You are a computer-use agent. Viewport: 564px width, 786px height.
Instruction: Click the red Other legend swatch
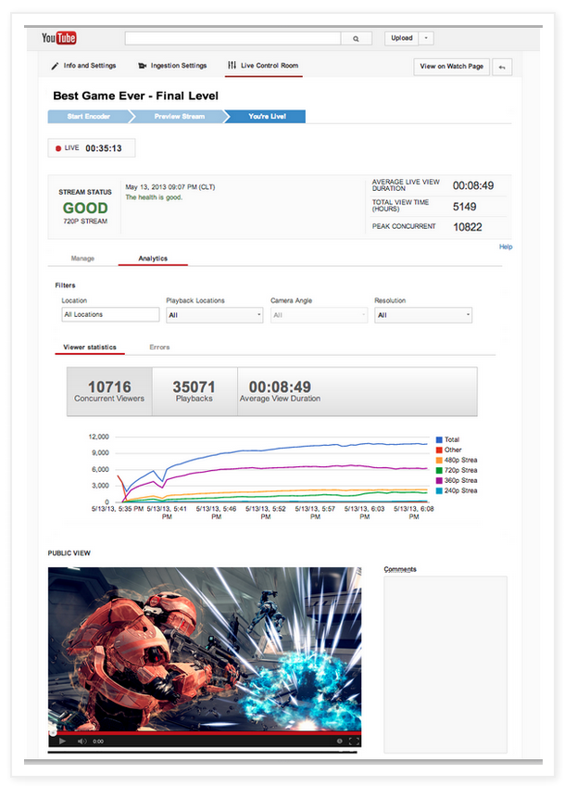pyautogui.click(x=439, y=450)
